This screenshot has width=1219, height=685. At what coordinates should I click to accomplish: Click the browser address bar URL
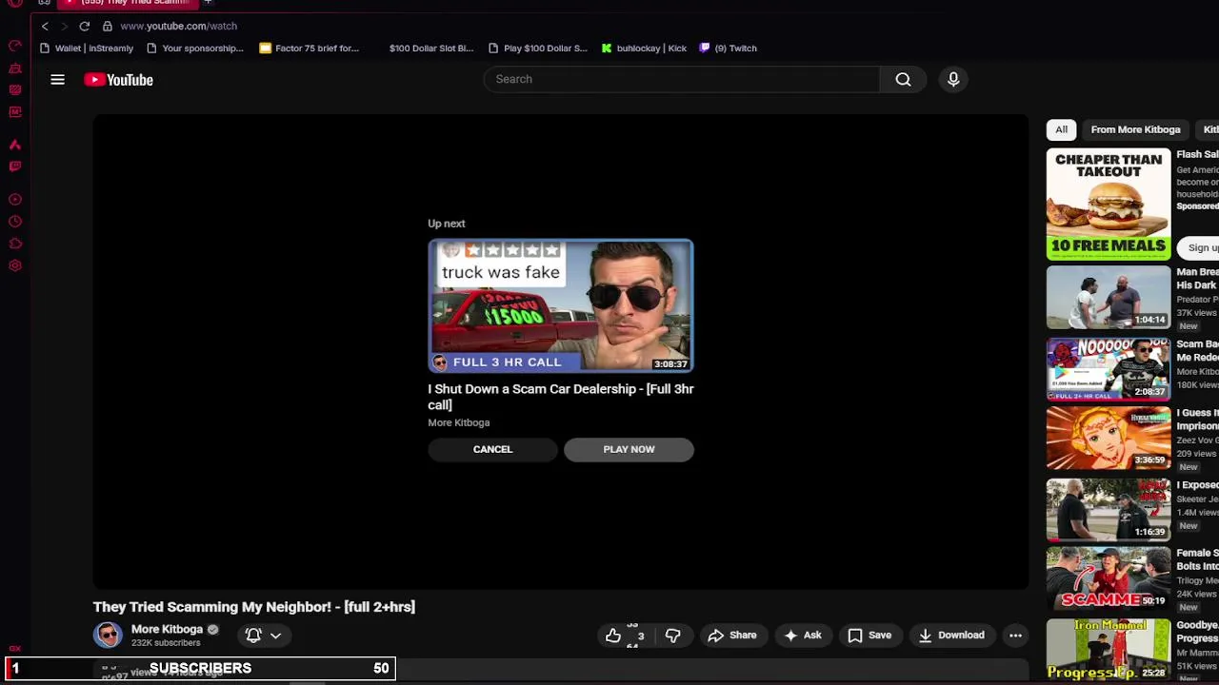[x=178, y=26]
